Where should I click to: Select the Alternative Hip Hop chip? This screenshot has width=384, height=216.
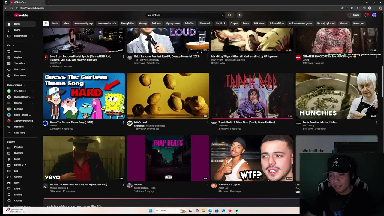[x=83, y=23]
